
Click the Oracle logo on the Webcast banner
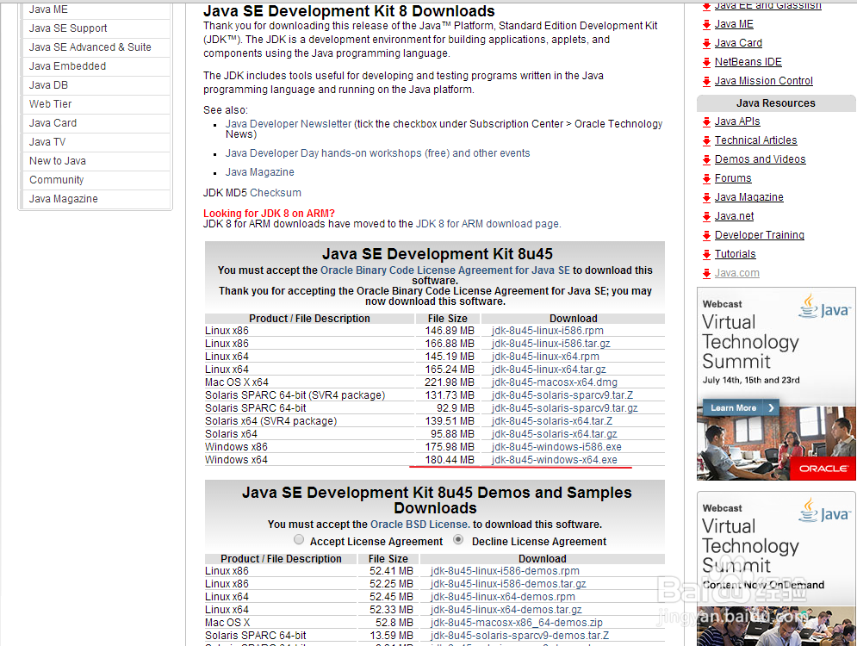823,469
